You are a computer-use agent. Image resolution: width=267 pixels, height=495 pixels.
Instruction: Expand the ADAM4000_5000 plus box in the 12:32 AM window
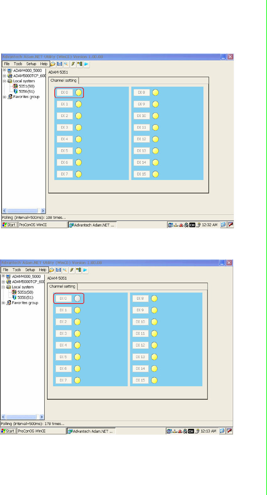[4, 70]
